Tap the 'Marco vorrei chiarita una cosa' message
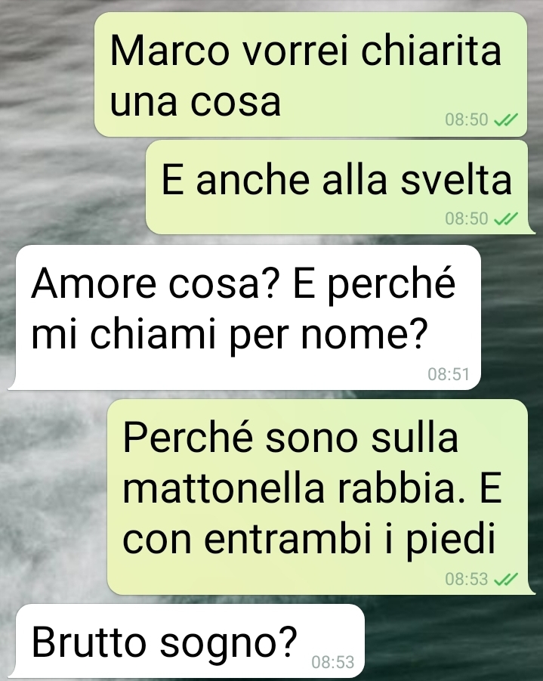Viewport: 543px width, 681px height. click(311, 74)
